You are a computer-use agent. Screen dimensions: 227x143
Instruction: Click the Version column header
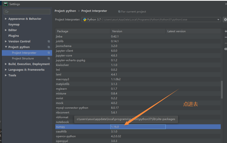(138, 31)
